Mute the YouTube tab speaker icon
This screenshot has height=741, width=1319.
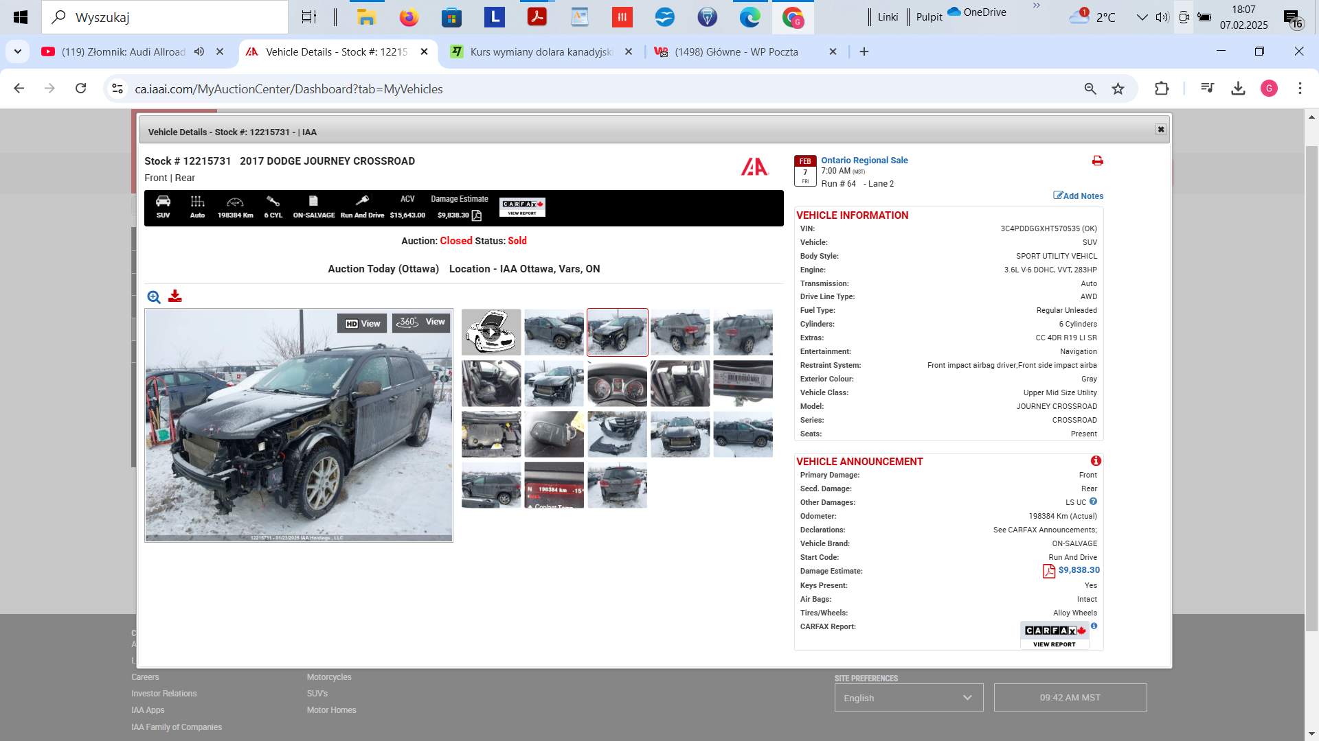click(x=199, y=51)
